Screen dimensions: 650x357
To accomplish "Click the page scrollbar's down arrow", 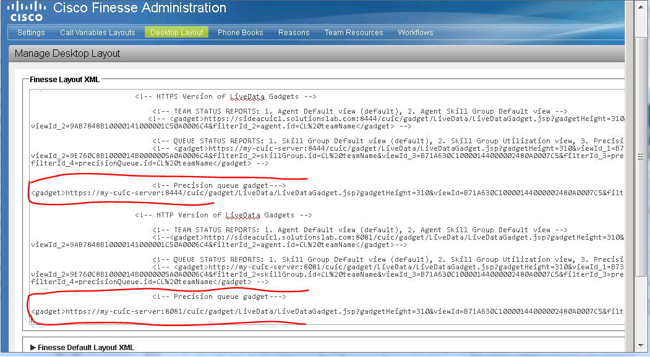I will coord(641,345).
